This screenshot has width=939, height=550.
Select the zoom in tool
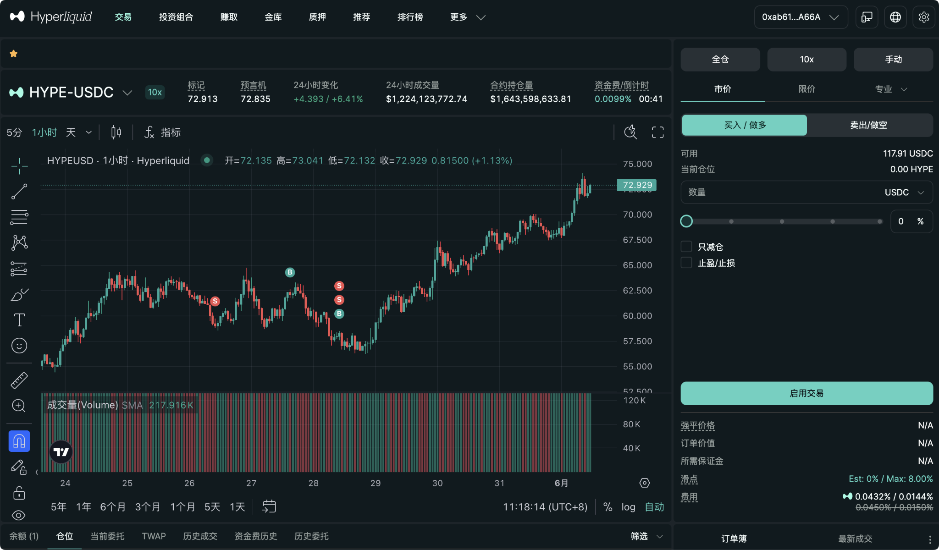coord(19,406)
